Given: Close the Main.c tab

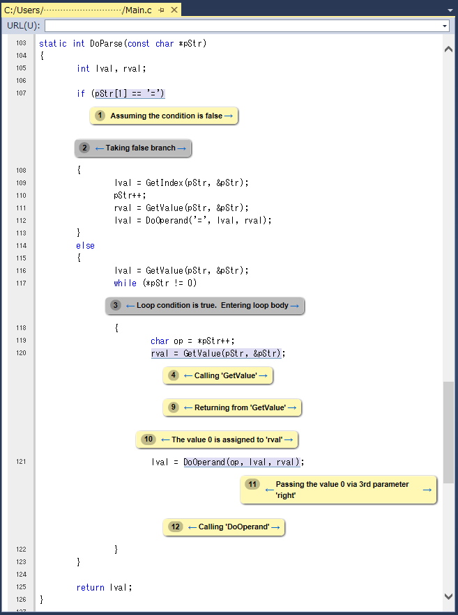Looking at the screenshot, I should click(x=174, y=10).
